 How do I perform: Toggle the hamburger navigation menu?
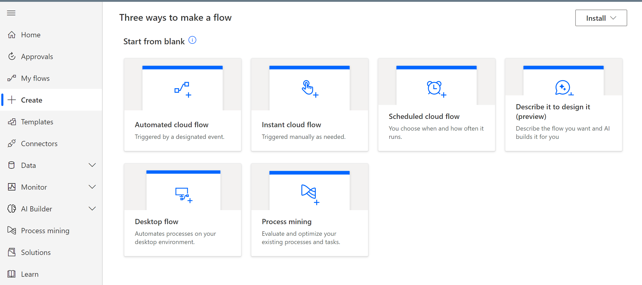click(x=11, y=13)
